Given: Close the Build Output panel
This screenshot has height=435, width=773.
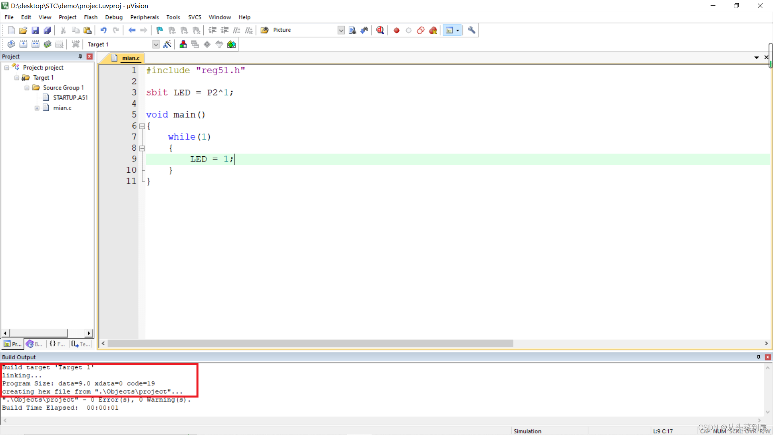Looking at the screenshot, I should (768, 357).
